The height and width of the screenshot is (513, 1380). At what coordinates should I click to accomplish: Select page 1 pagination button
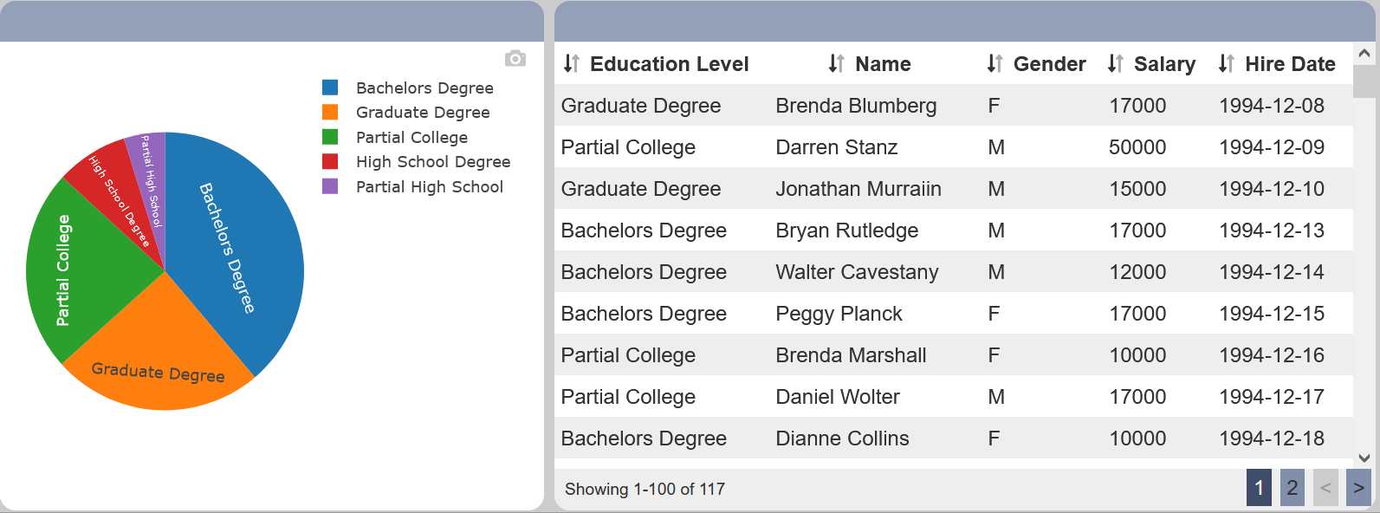pyautogui.click(x=1259, y=488)
